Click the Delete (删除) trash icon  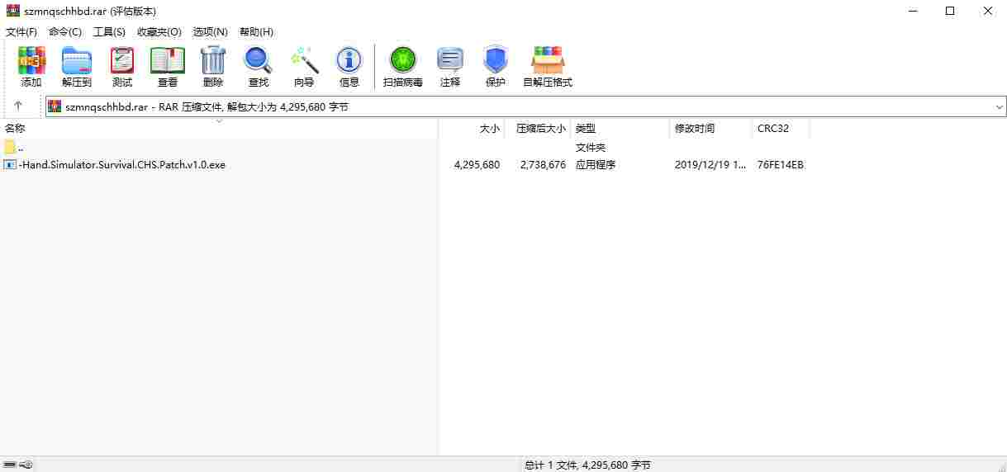point(213,67)
